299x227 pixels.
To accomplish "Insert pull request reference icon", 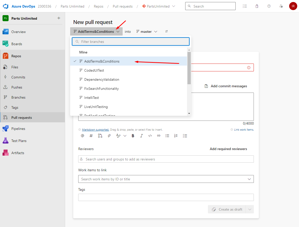I will [x=100, y=136].
